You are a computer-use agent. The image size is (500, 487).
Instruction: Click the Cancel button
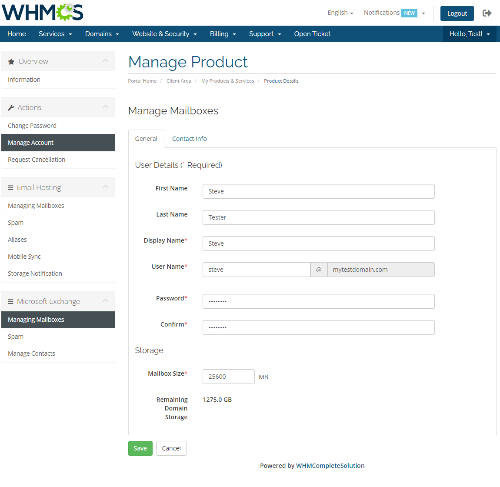pyautogui.click(x=171, y=448)
